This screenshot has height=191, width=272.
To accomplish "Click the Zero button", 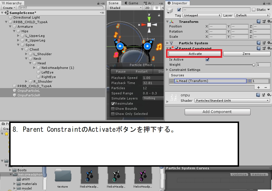I will [247, 54].
